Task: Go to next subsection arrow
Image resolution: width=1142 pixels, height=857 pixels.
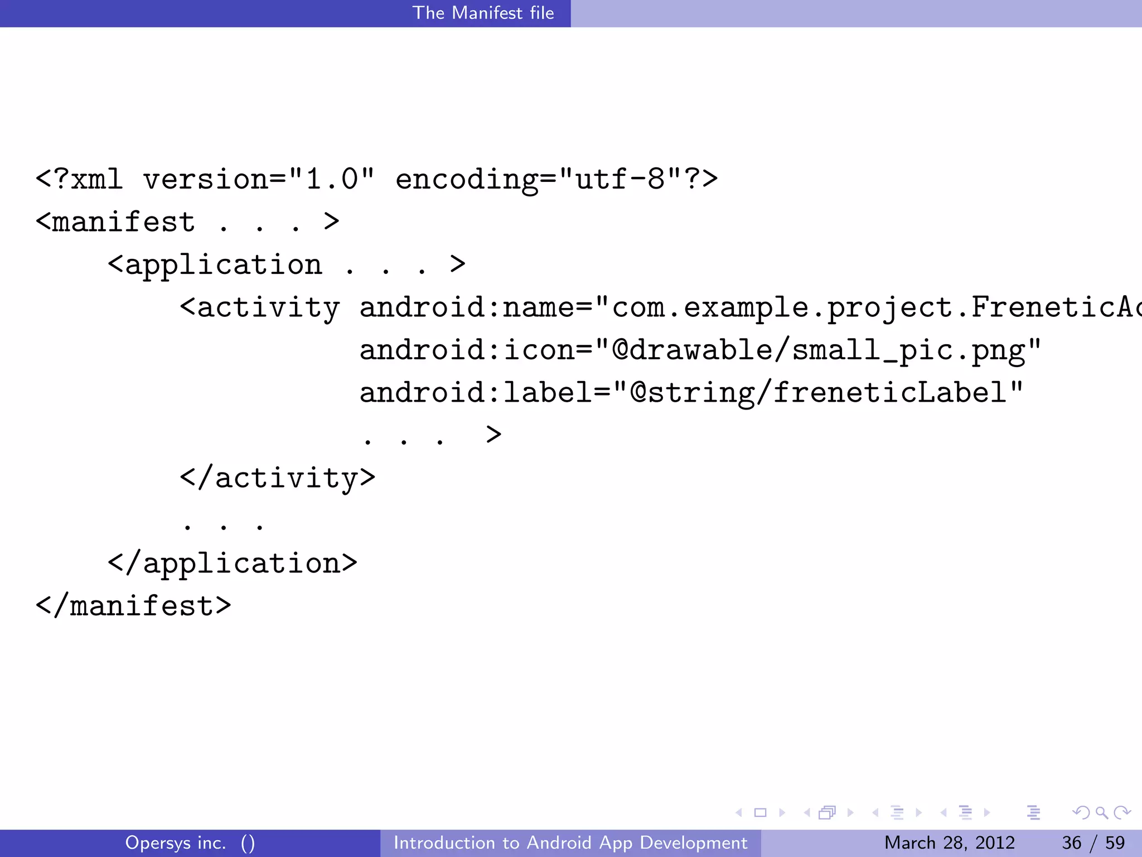Action: [x=918, y=813]
